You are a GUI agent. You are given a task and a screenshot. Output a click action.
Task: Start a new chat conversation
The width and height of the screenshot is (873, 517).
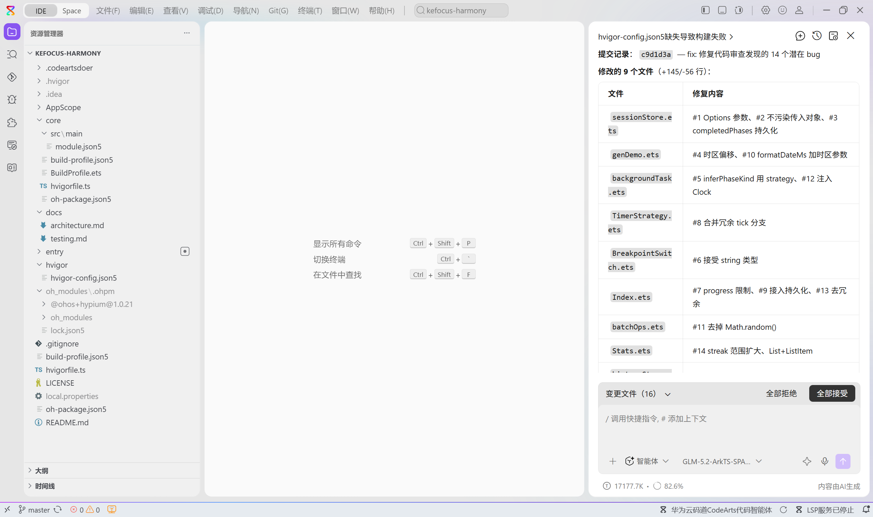800,36
